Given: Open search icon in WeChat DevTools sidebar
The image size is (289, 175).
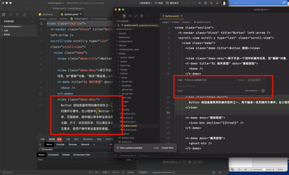Looking at the screenshot, I should click(11, 14).
